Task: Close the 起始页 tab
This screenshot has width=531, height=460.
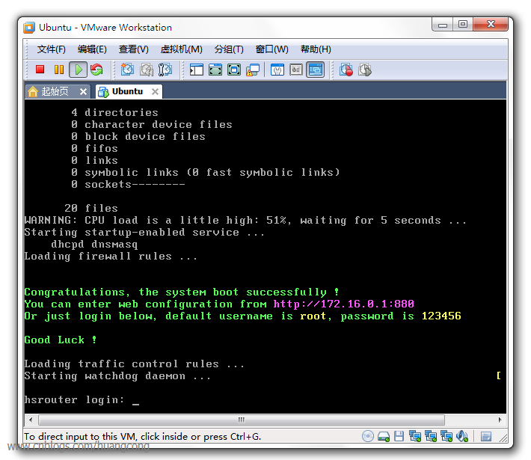Action: point(83,91)
